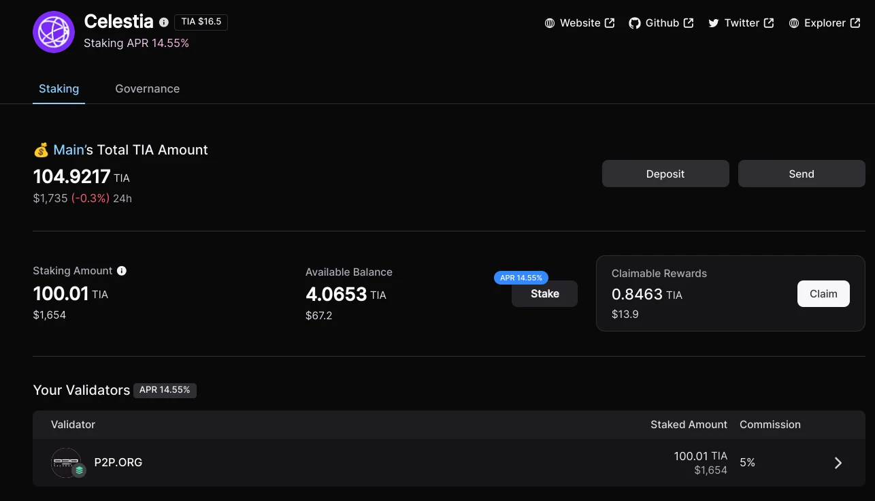Switch to the Staking tab
Screen dimensions: 875x501
click(x=59, y=88)
